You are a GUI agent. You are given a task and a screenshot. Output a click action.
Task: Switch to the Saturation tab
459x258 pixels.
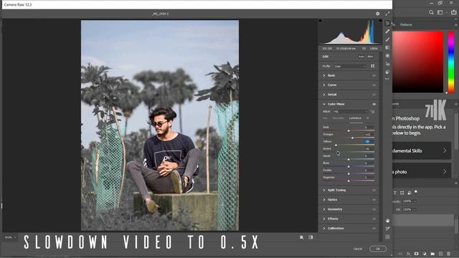(x=339, y=118)
